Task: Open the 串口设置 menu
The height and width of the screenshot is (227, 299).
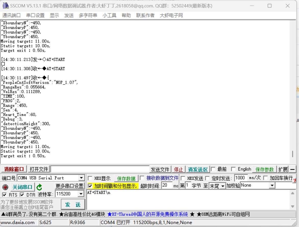Action: click(35, 15)
